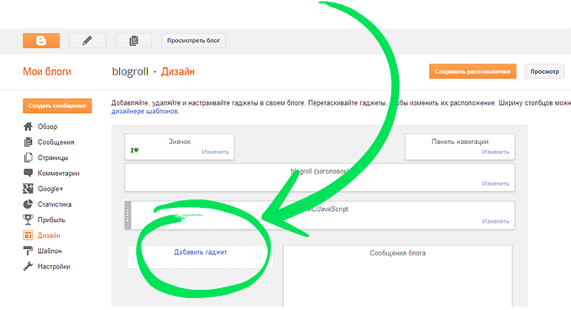Open the Мои блоги link
Screen dimensions: 571x310
(47, 71)
